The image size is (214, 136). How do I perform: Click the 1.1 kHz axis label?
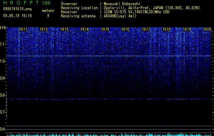point(3,44)
